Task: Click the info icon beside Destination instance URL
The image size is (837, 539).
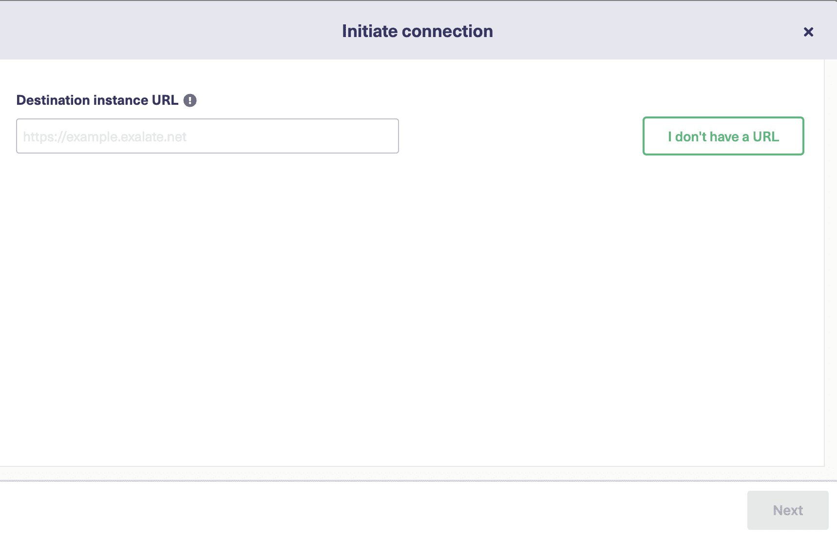Action: [190, 100]
